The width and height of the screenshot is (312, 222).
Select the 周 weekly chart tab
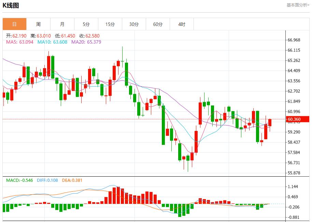tap(38, 24)
